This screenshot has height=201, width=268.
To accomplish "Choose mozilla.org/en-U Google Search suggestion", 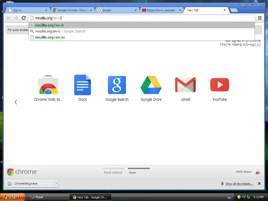I will pyautogui.click(x=142, y=31).
